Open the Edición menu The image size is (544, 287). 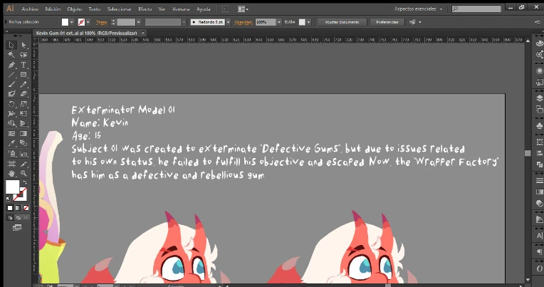click(53, 9)
